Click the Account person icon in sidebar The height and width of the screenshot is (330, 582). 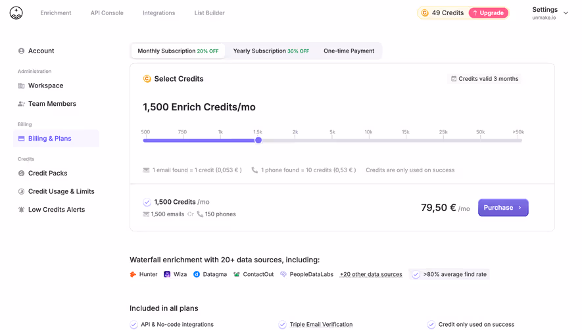point(21,51)
